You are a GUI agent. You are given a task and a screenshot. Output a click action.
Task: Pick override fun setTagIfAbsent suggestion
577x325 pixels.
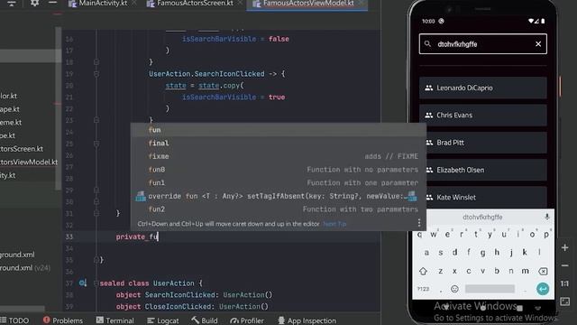(279, 196)
